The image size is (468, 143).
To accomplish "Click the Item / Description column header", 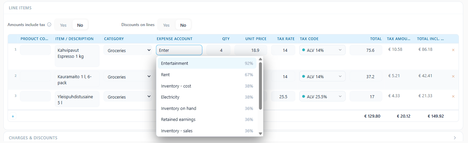I will click(74, 39).
